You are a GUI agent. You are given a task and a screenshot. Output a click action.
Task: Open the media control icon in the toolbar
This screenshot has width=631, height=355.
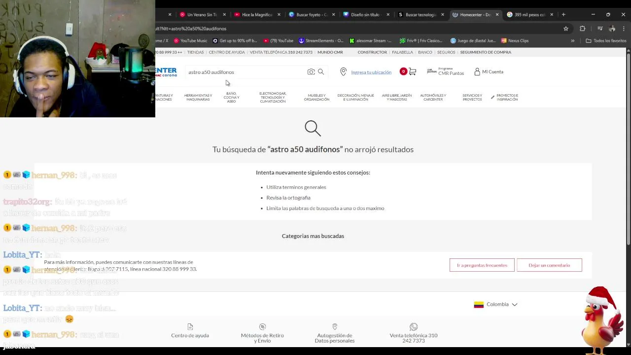[x=600, y=29]
